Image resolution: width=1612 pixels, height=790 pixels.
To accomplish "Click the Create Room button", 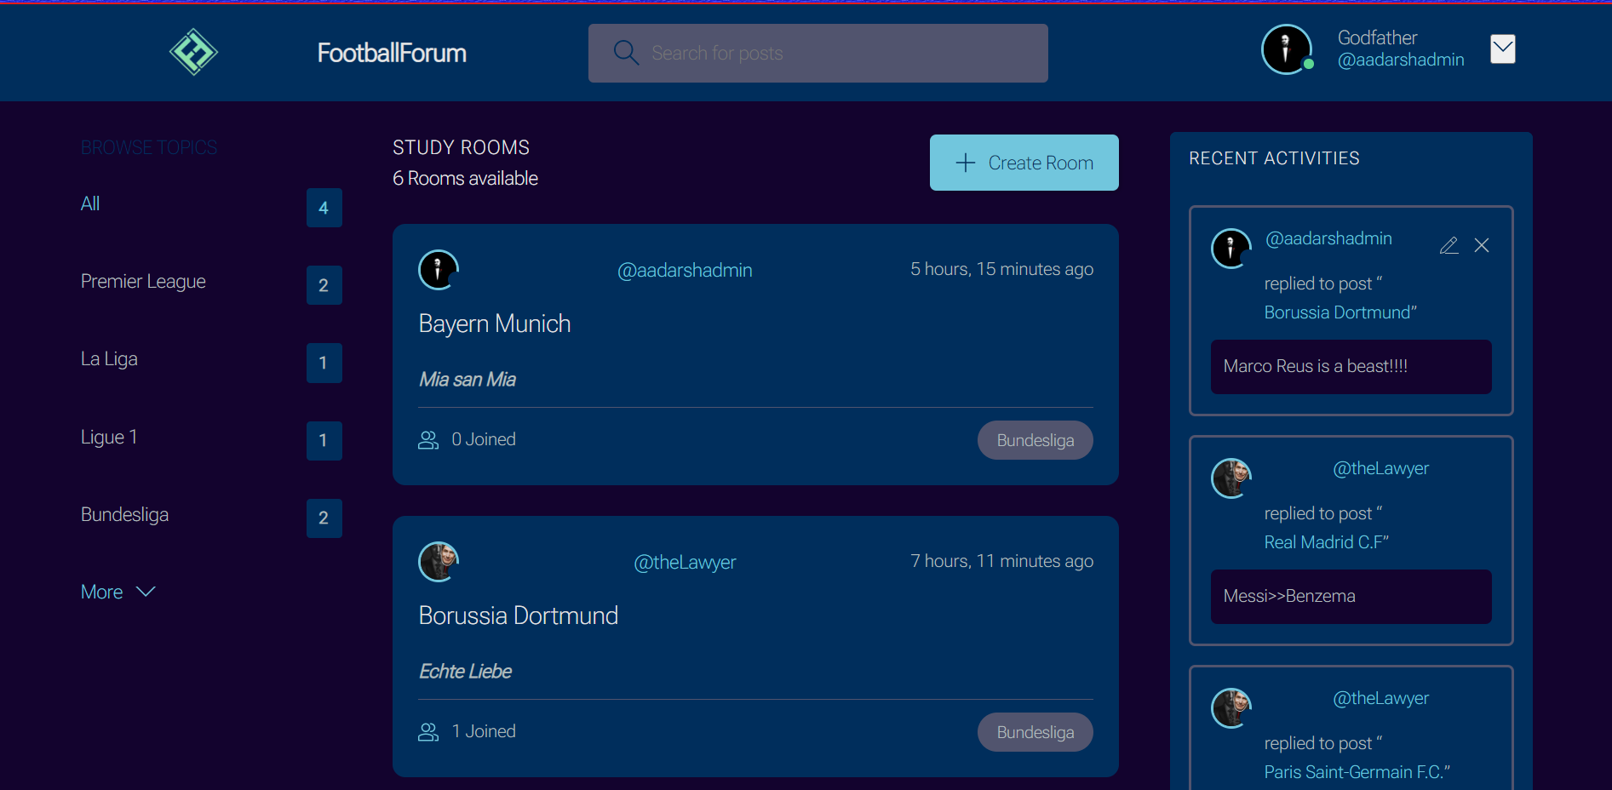I will click(1024, 163).
